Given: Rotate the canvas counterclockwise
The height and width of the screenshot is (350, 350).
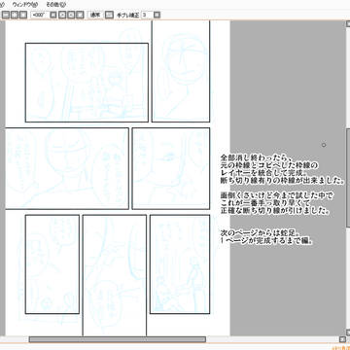Looking at the screenshot, I should click(63, 15).
